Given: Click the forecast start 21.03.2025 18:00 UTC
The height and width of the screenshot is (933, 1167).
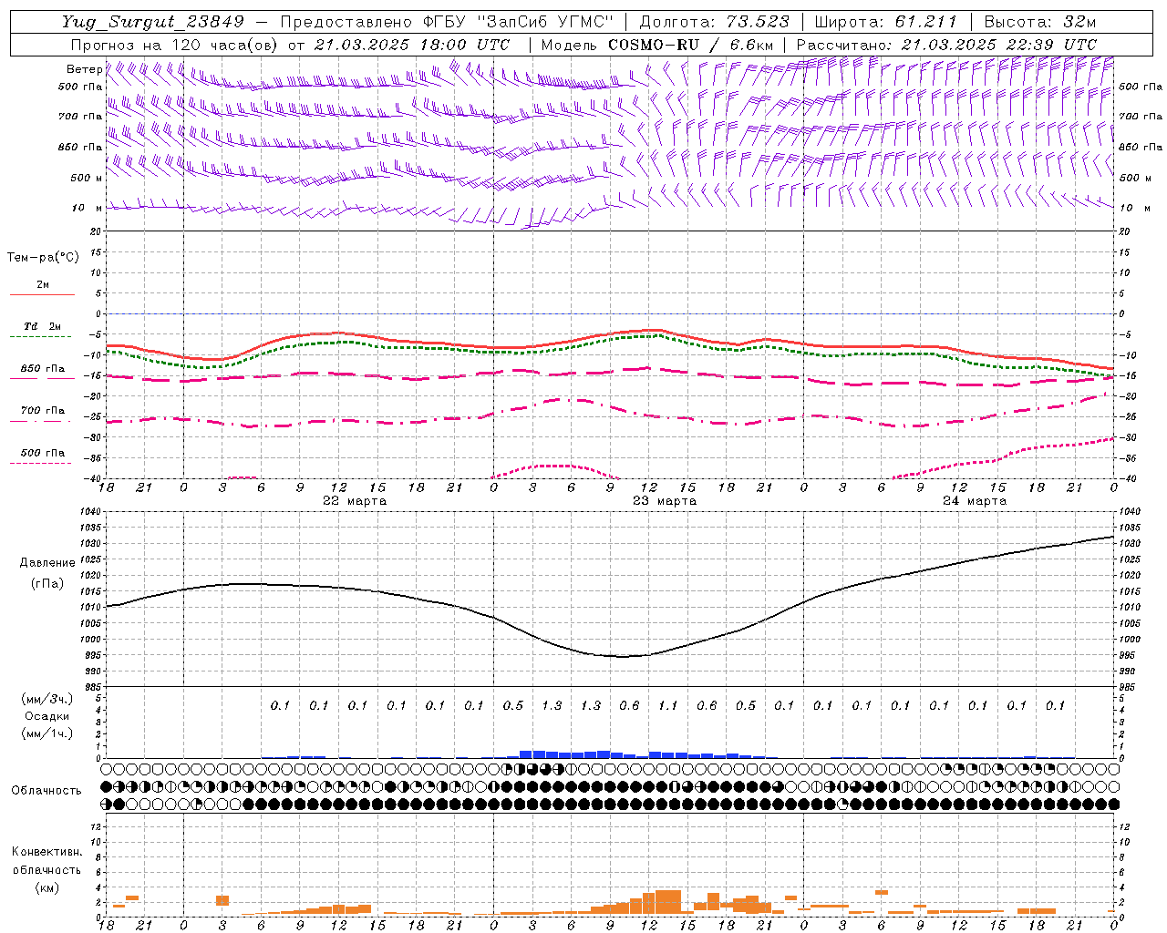Looking at the screenshot, I should [412, 45].
